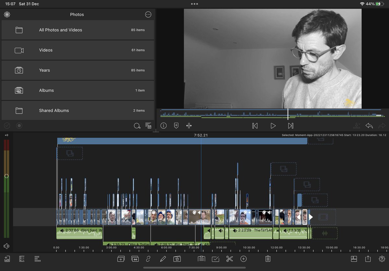Image resolution: width=389 pixels, height=271 pixels.
Task: Toggle track headers view
Action: [22, 259]
